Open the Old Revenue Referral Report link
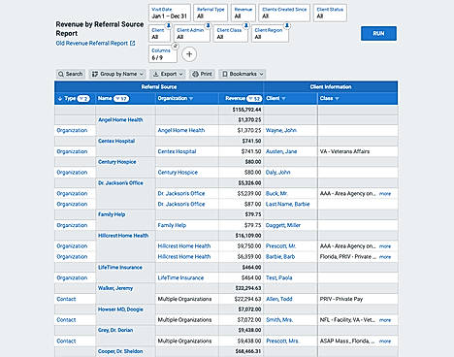Viewport: 454px width, 357px height. (92, 44)
